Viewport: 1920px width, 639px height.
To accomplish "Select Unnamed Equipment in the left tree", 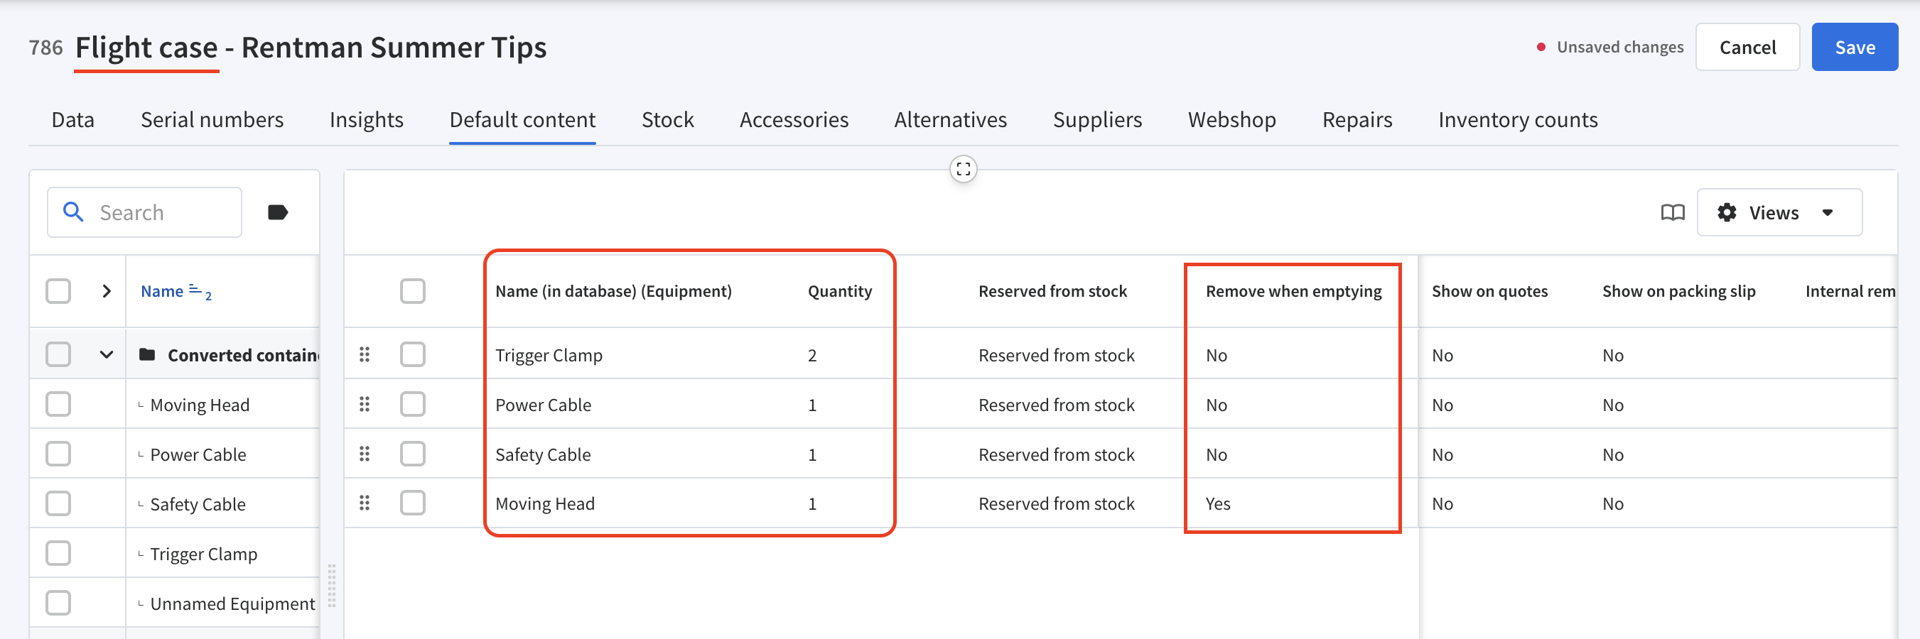I will tap(232, 603).
